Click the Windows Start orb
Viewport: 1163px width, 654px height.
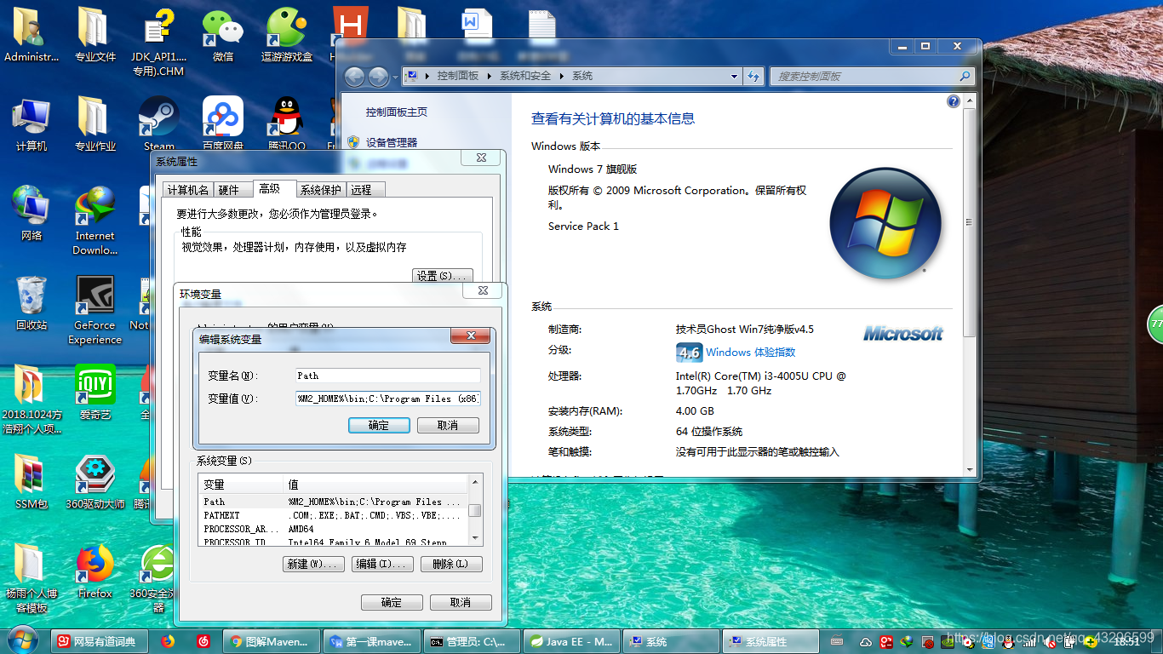tap(22, 640)
